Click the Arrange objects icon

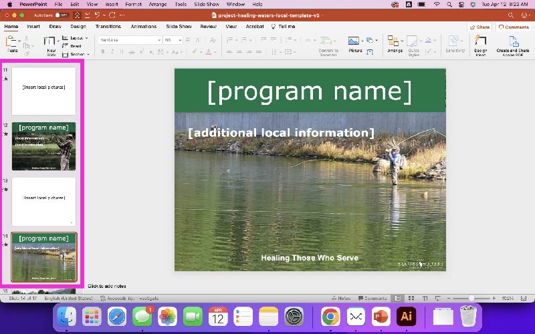(393, 41)
